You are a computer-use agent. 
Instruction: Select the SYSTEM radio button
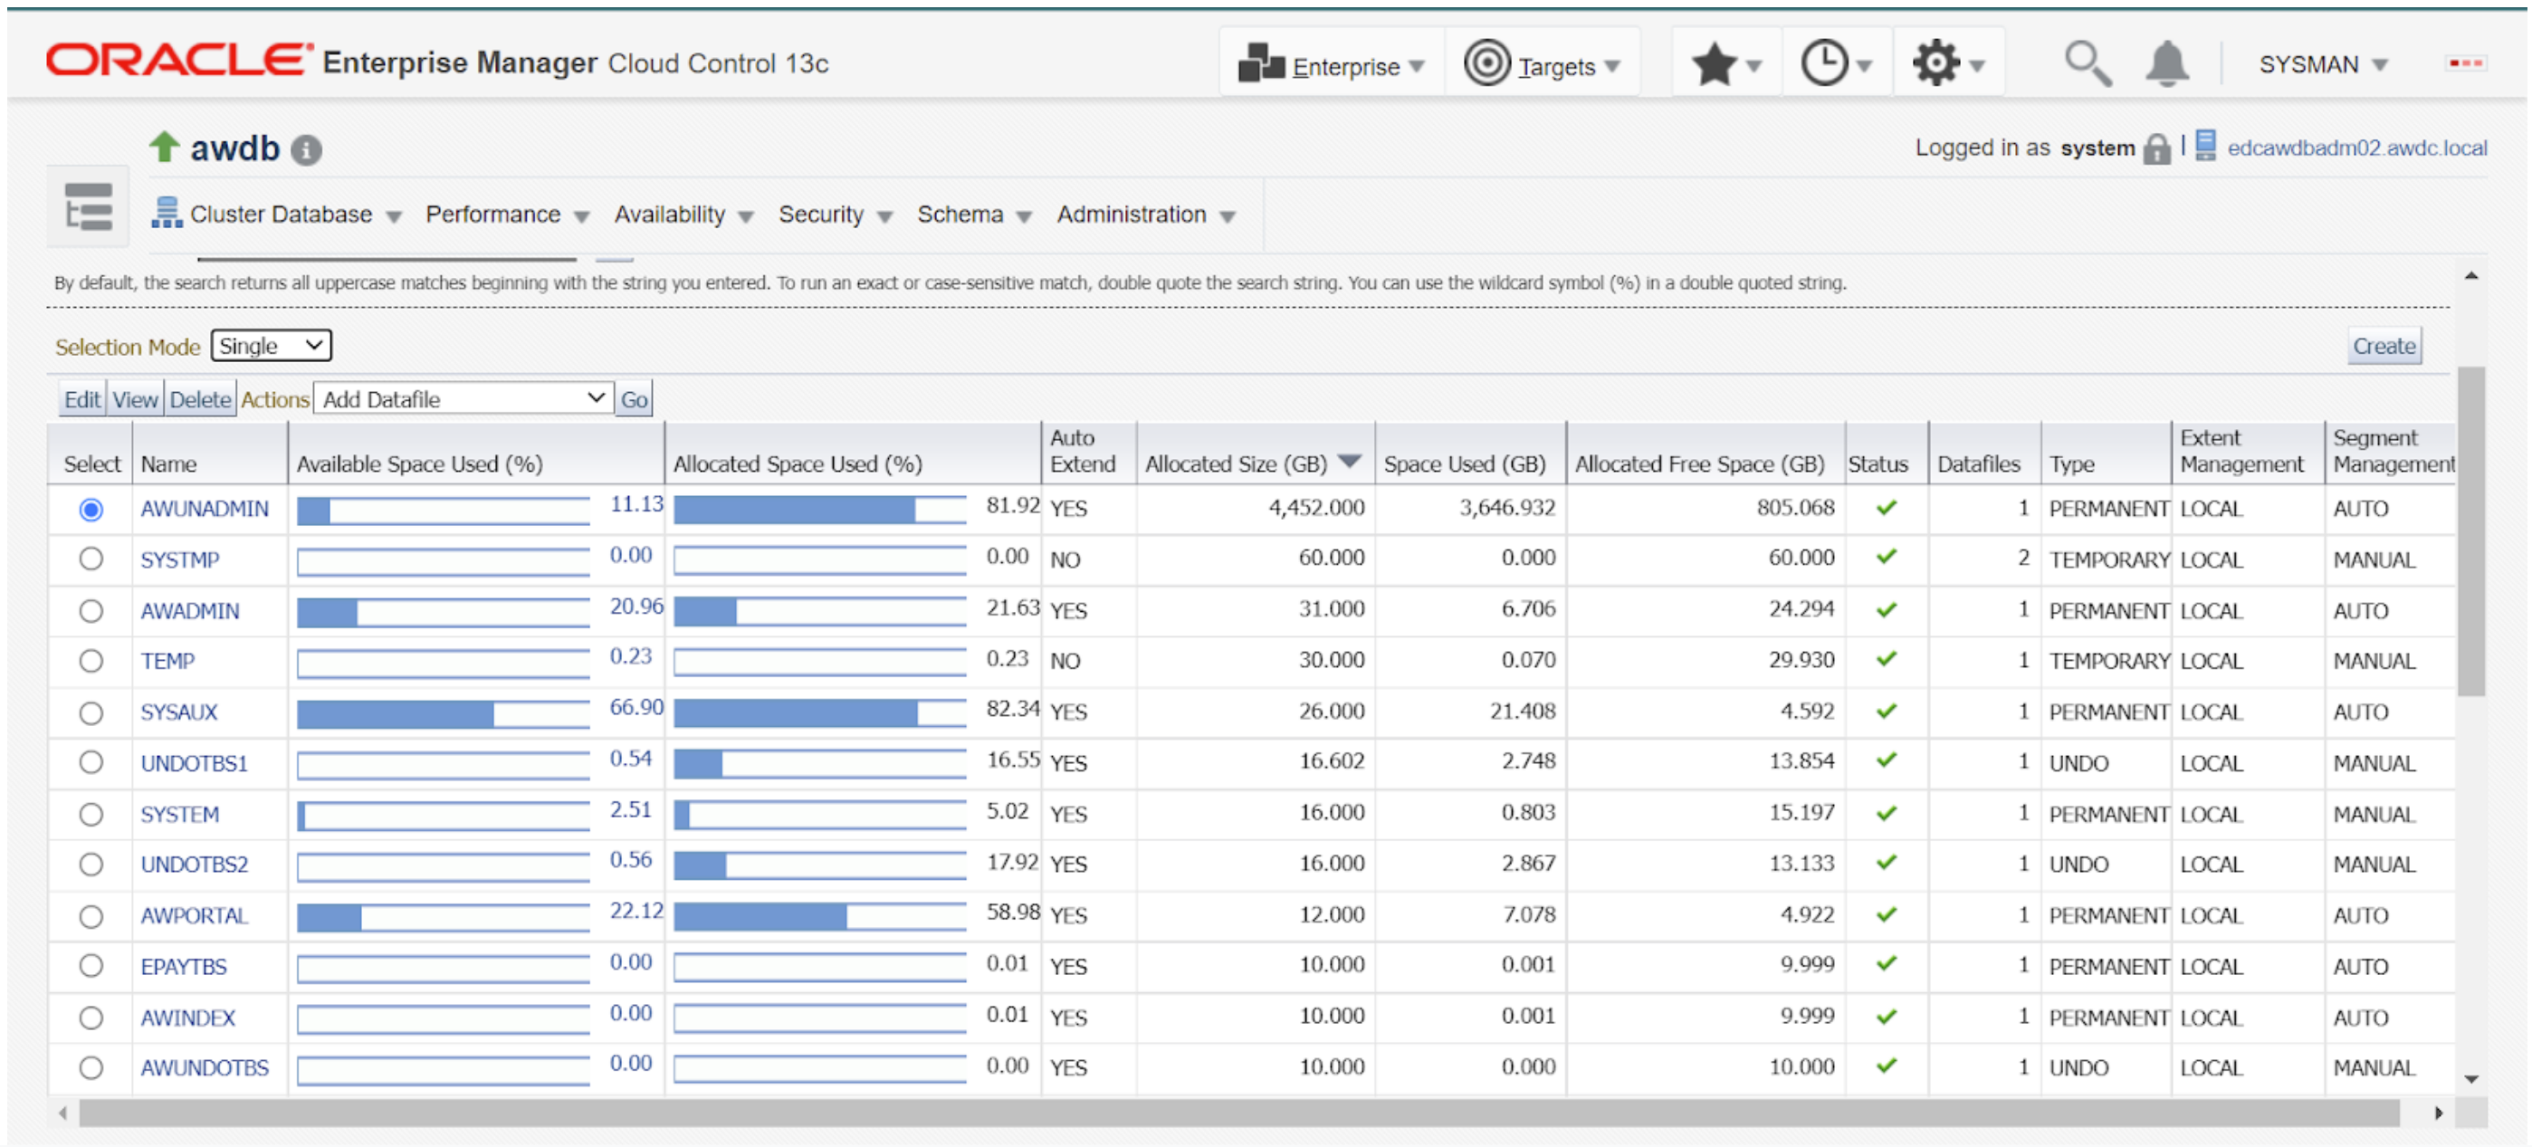click(91, 815)
